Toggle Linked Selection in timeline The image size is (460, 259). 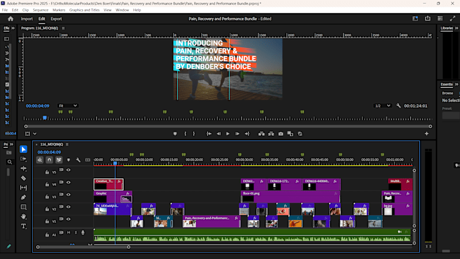point(59,160)
